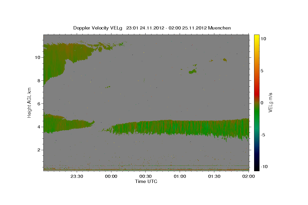The image size is (308, 205).
Task: Click the 'Height AGL km' axis label
Action: coord(30,103)
